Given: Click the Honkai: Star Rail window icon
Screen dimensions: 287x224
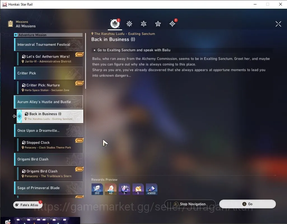Looking at the screenshot, I should point(5,4).
